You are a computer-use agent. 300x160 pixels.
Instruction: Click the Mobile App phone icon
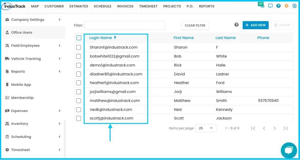[7, 85]
